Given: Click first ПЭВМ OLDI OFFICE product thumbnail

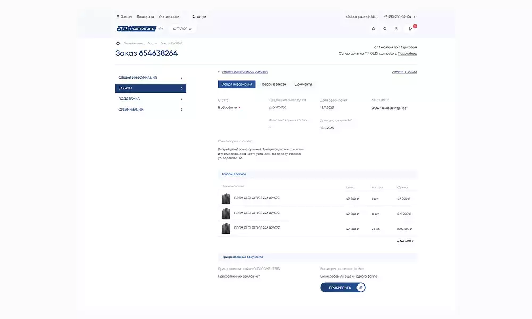Looking at the screenshot, I should [x=226, y=199].
